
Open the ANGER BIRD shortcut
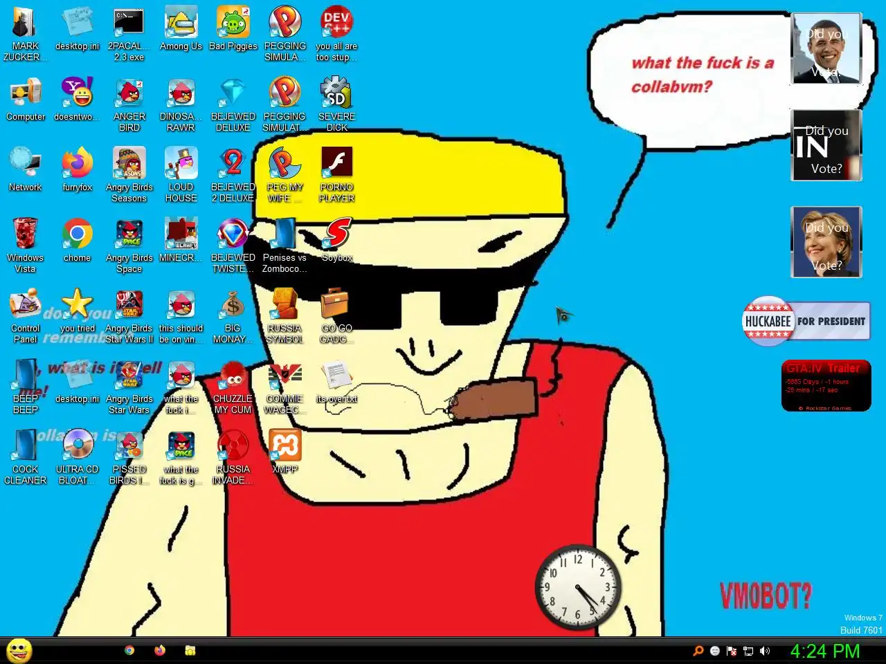[x=129, y=104]
